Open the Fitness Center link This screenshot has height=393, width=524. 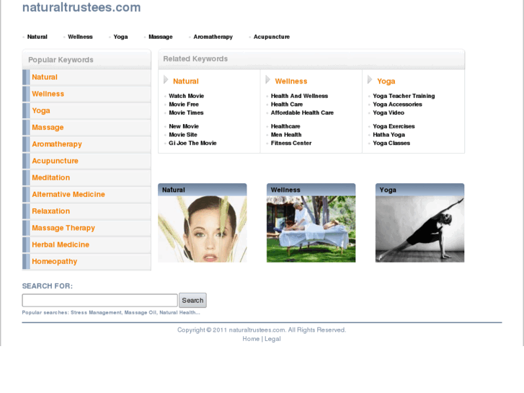tap(291, 143)
